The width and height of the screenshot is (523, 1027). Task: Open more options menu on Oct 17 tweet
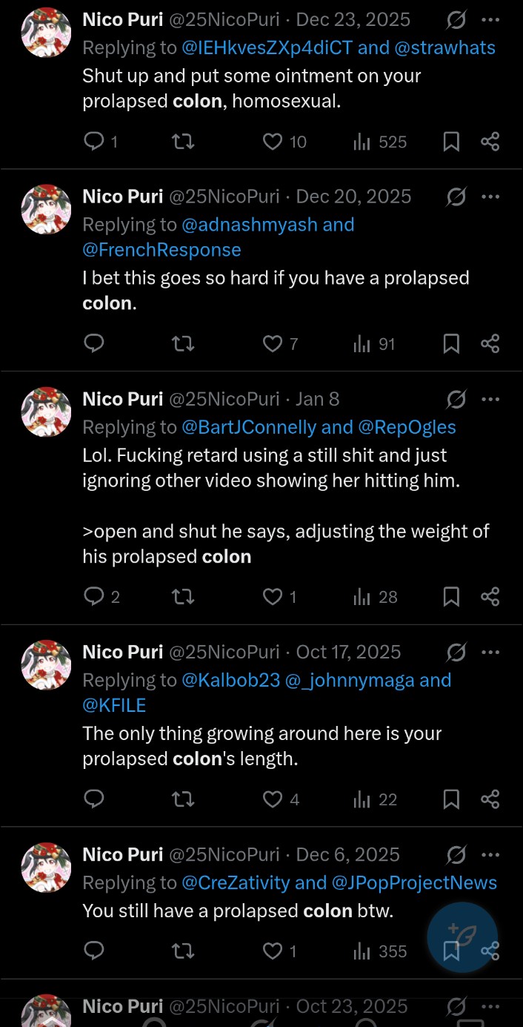coord(490,653)
